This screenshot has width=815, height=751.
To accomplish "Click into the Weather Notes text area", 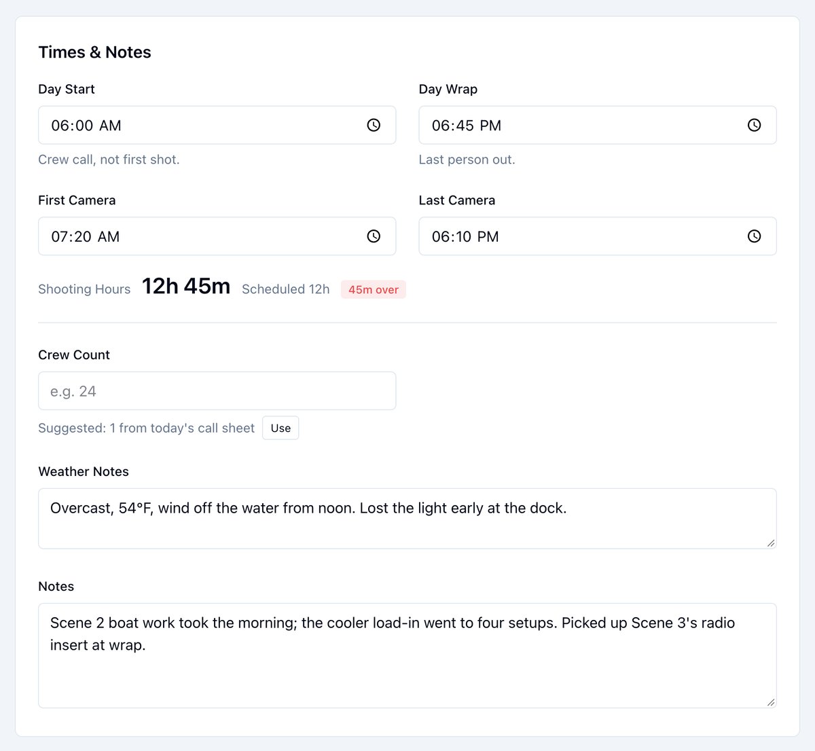I will [407, 518].
